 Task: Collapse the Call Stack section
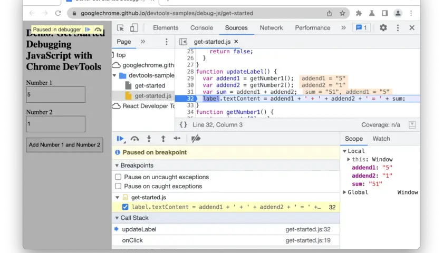117,218
